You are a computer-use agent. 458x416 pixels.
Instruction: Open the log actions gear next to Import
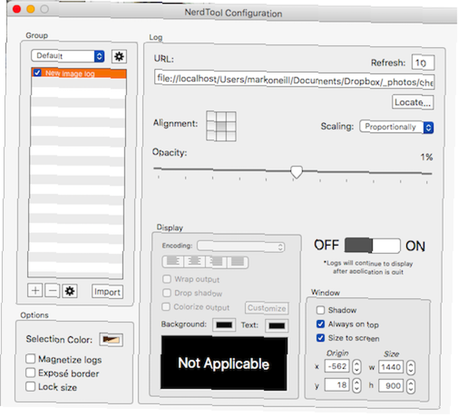point(70,291)
